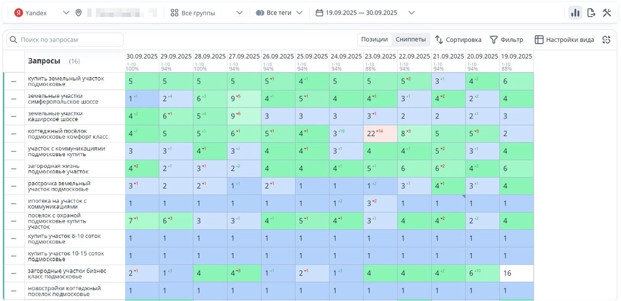Switch to the Сниппеты tab
Viewport: 621px width, 301px height.
click(x=411, y=40)
